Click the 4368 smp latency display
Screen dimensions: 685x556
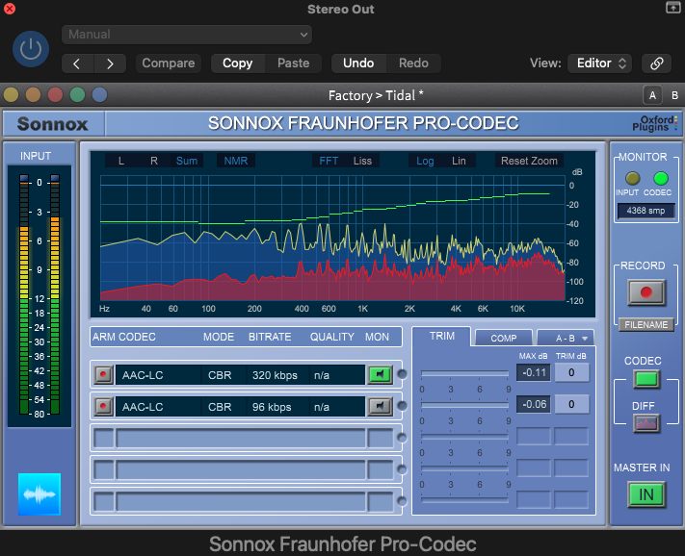[x=645, y=211]
